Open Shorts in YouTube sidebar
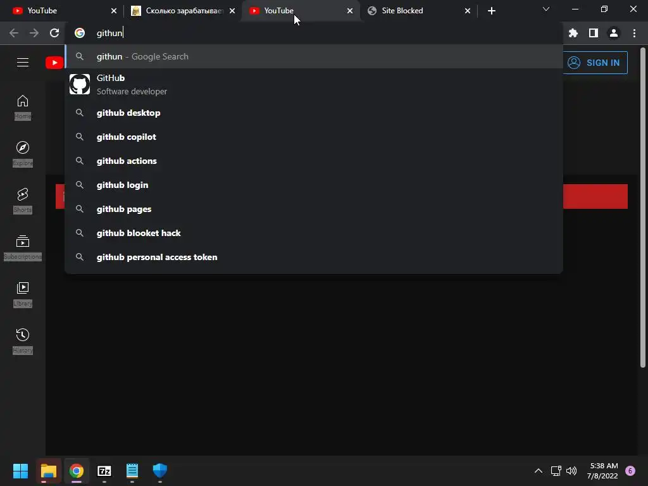Screen dimensions: 648x486 click(23, 201)
